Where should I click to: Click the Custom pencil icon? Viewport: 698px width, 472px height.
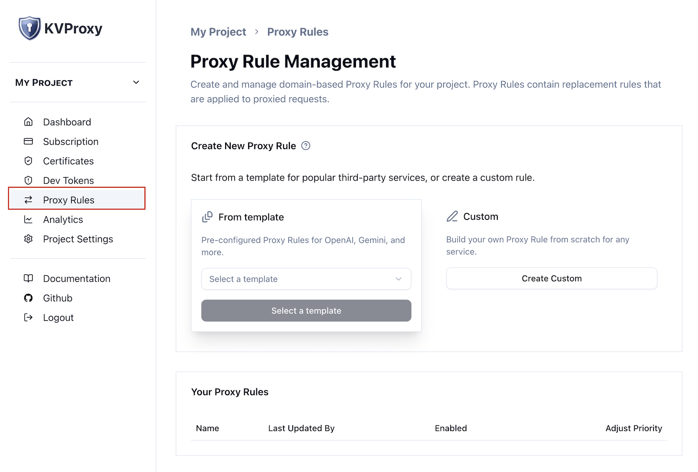pyautogui.click(x=452, y=215)
